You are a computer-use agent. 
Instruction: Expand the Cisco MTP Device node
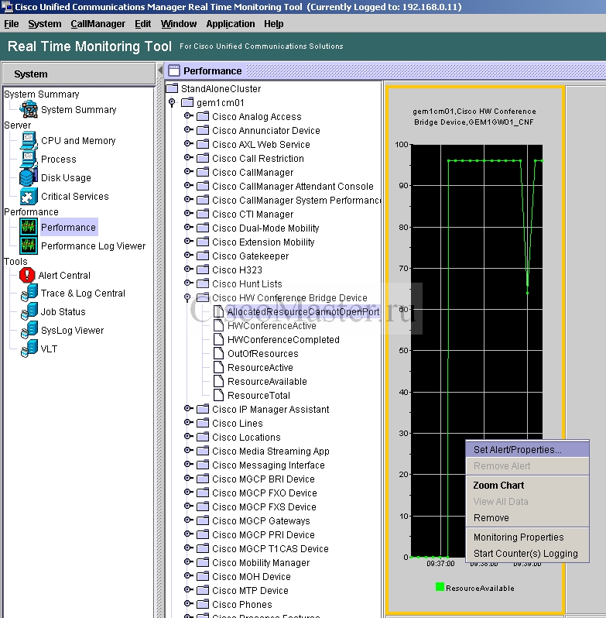pyautogui.click(x=189, y=589)
